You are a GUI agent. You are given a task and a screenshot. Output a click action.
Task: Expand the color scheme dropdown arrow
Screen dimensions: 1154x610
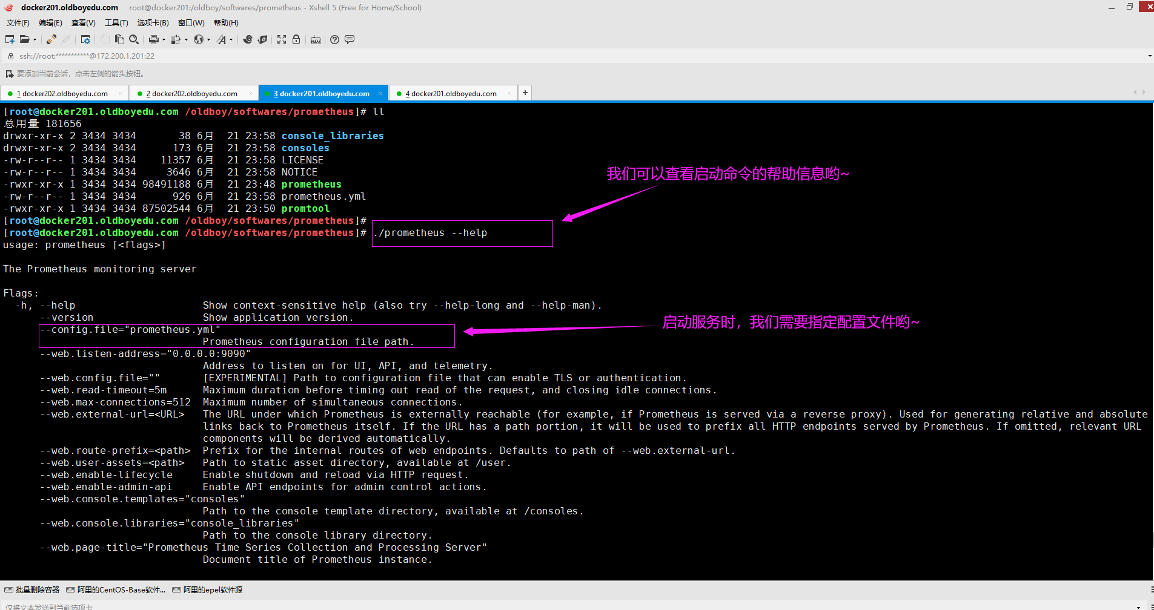pyautogui.click(x=186, y=40)
